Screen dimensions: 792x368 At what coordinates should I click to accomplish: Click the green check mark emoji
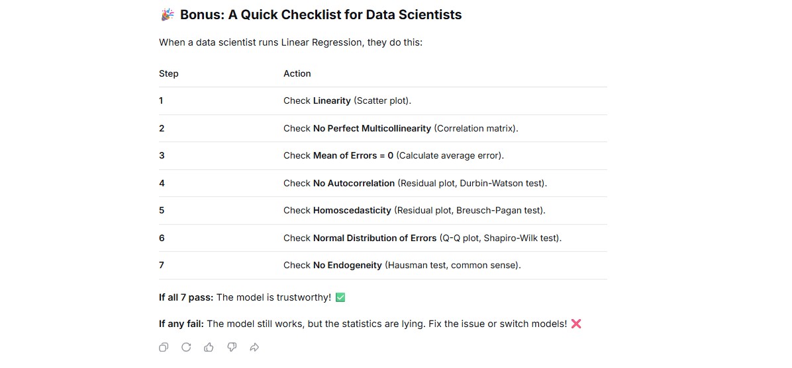point(340,297)
